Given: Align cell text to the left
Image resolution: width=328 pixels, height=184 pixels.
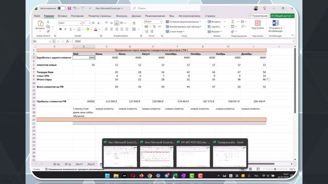Looking at the screenshot, I should point(107,29).
